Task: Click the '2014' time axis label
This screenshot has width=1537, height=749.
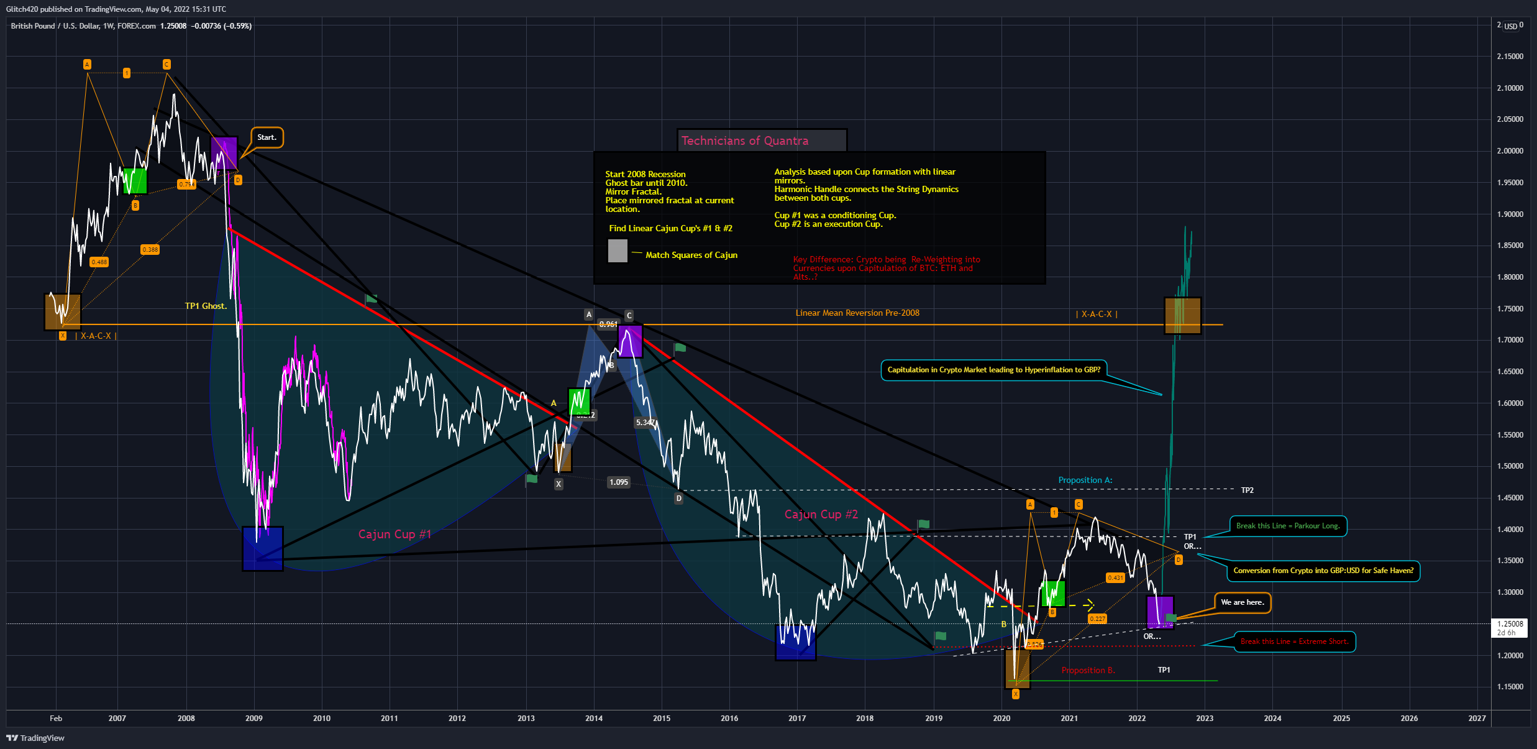Action: [594, 719]
